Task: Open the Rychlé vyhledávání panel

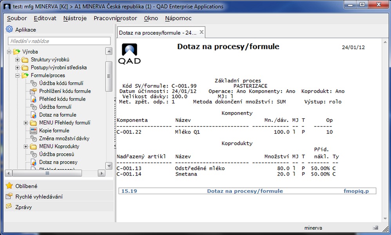Action: [x=59, y=196]
